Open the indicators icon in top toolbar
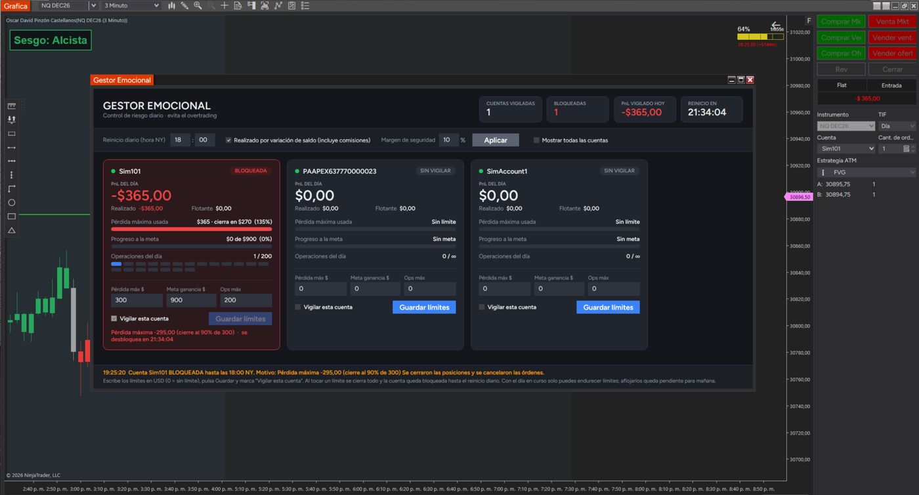The width and height of the screenshot is (919, 495). coord(278,5)
